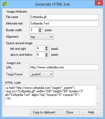Click the 'Image Attributes' group label

[17, 12]
